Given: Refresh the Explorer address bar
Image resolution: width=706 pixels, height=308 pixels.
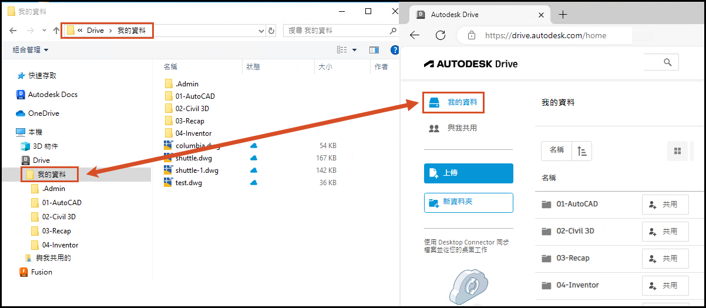Looking at the screenshot, I should pyautogui.click(x=271, y=31).
